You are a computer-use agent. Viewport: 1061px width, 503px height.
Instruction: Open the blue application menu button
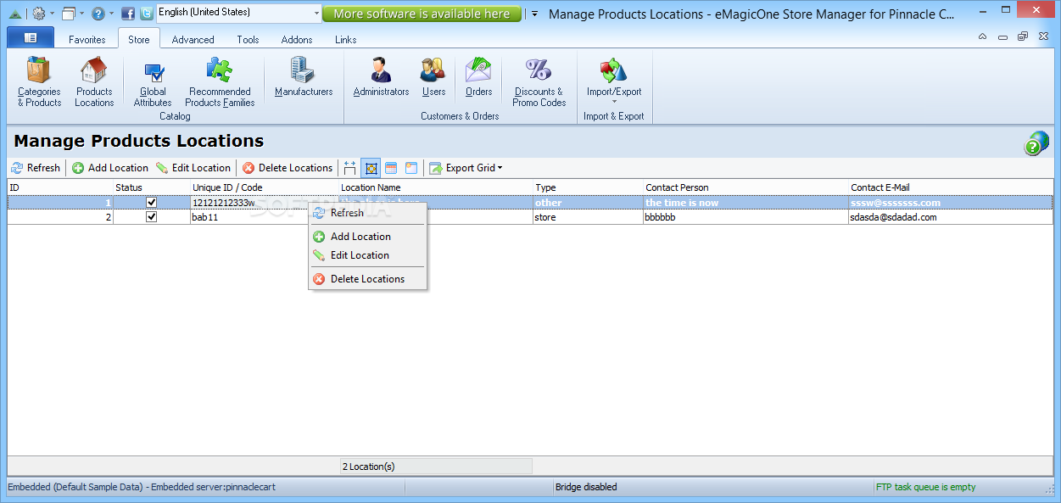pos(31,37)
